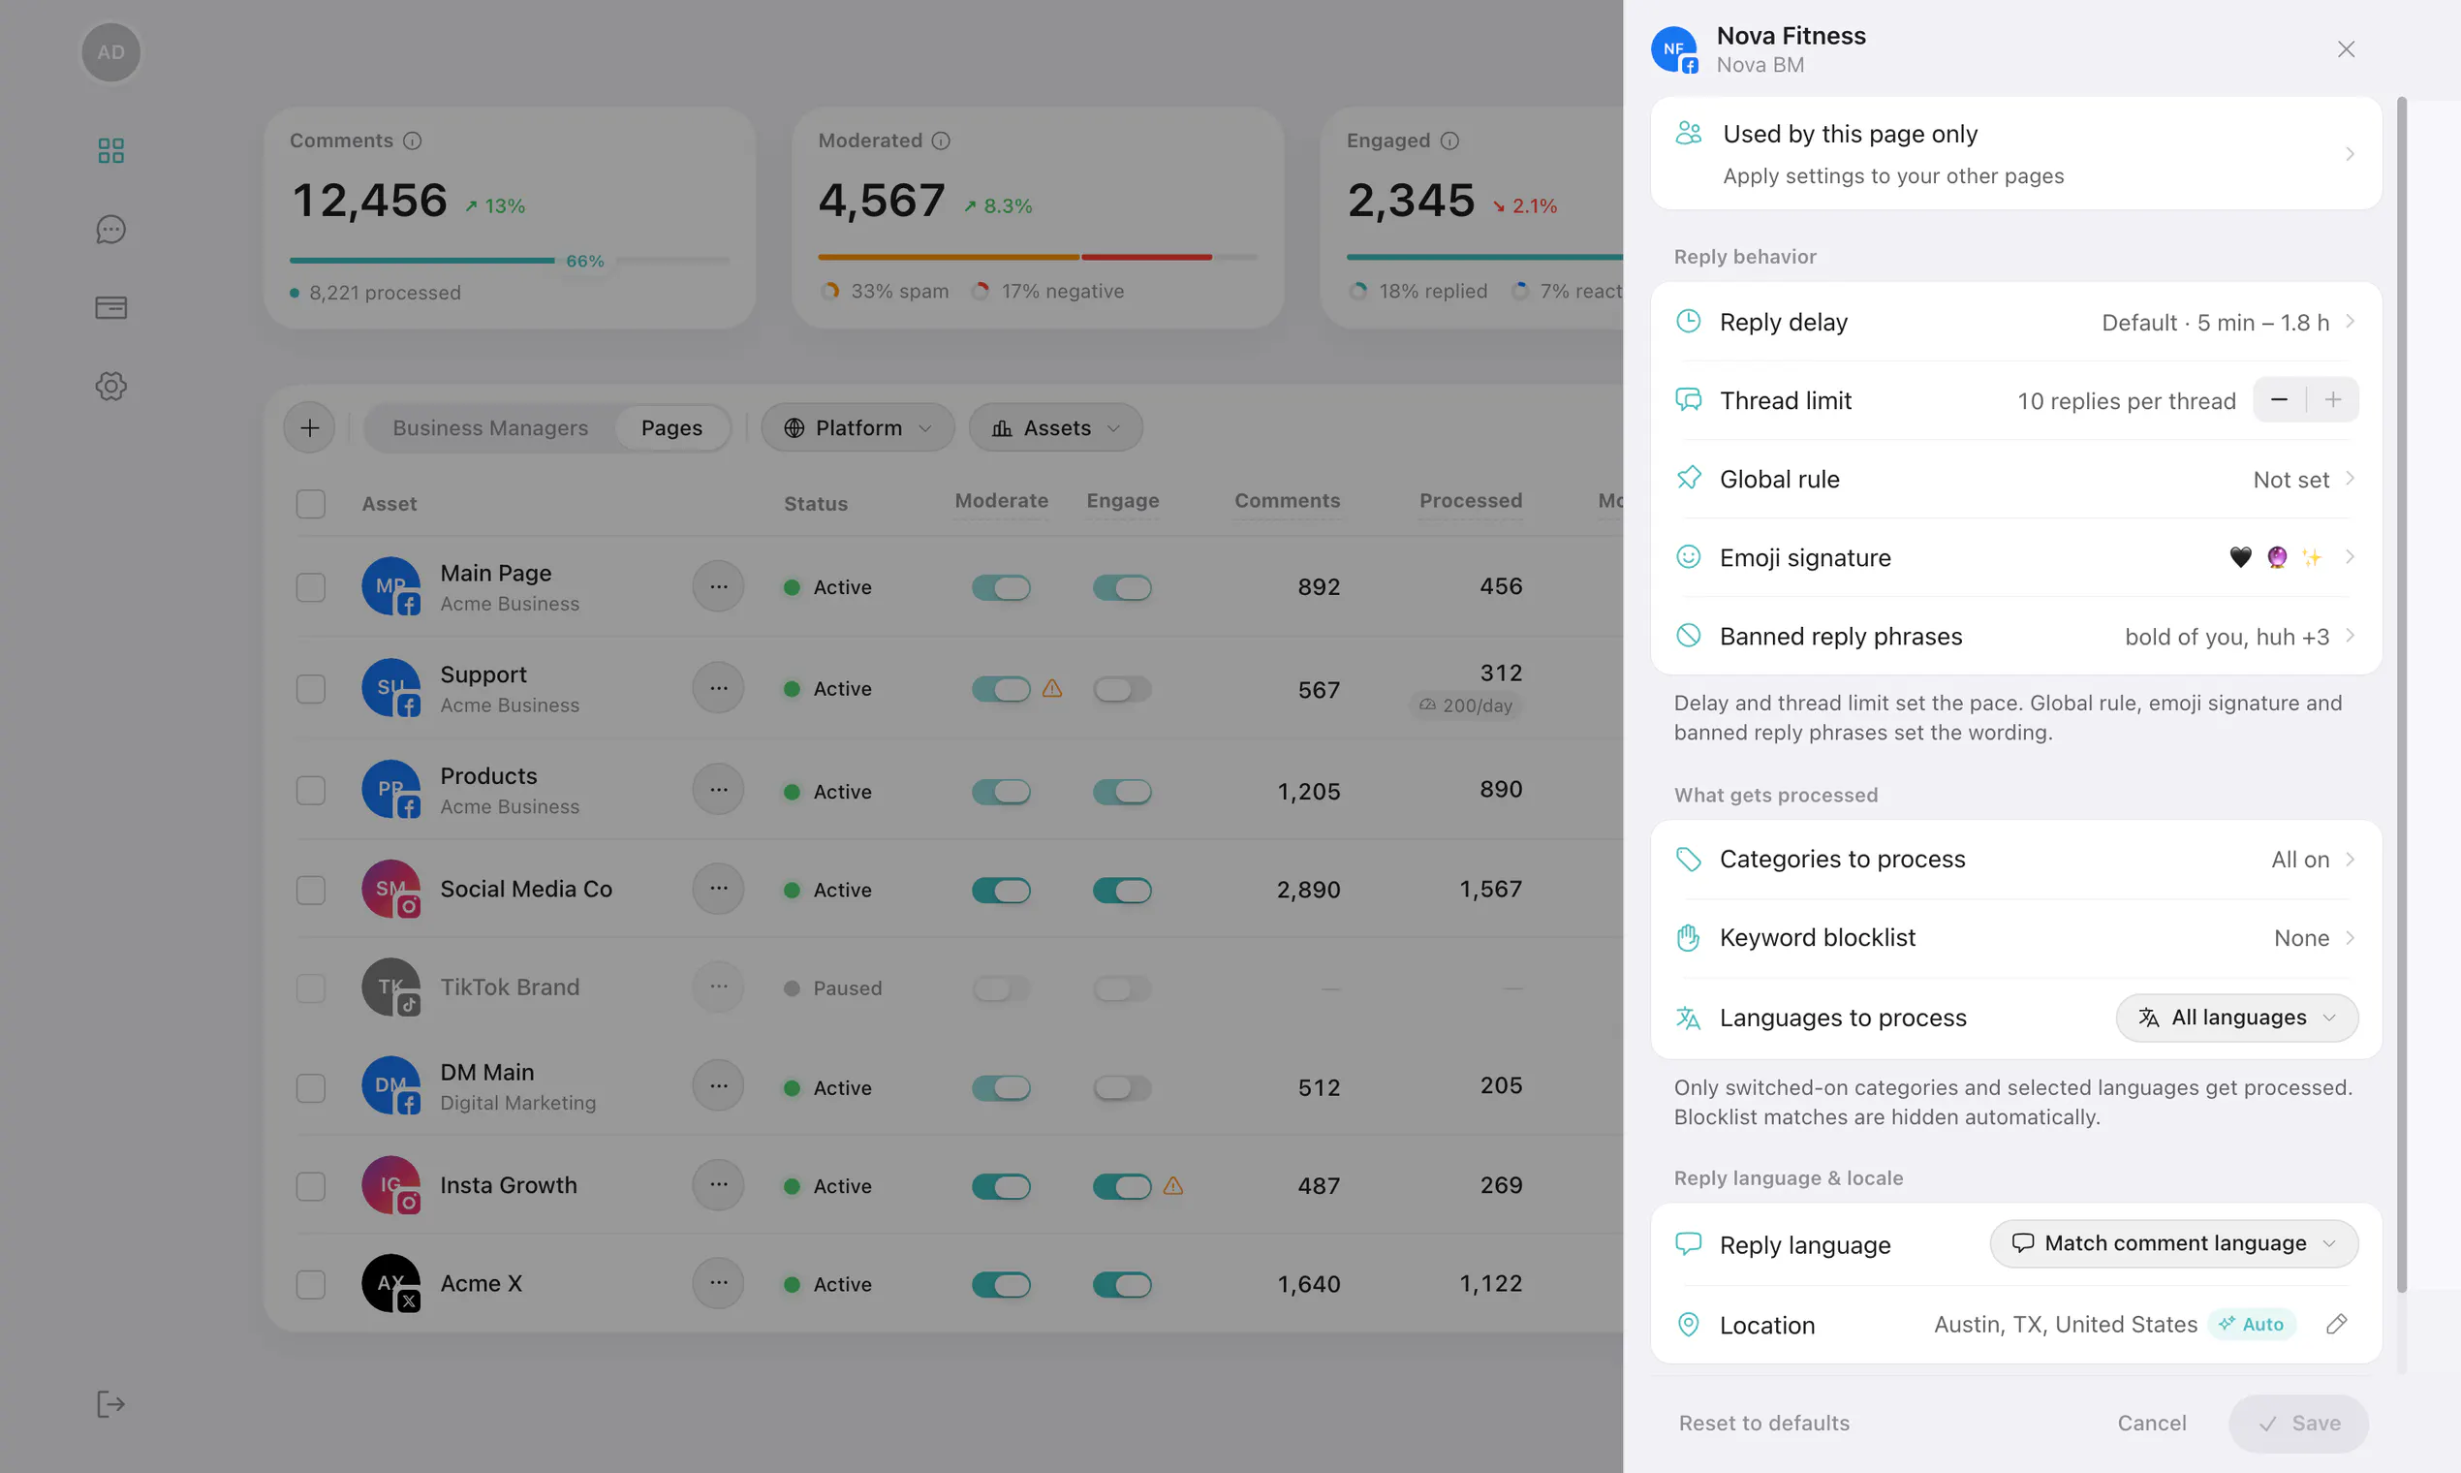Expand the Used by this page only option
The image size is (2461, 1473).
pyautogui.click(x=2015, y=154)
